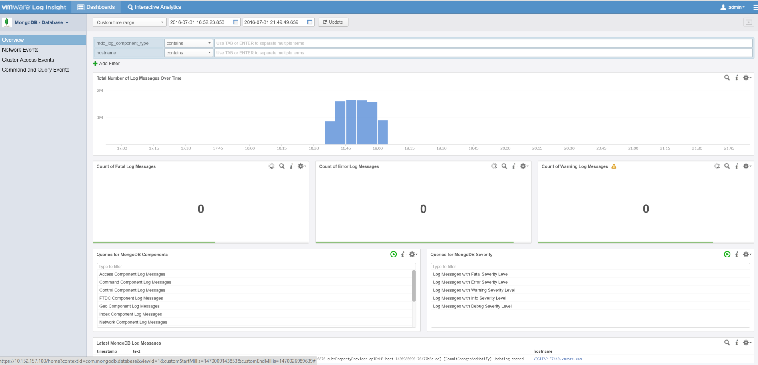This screenshot has height=365, width=758.
Task: Open the admin user menu
Action: tap(733, 7)
